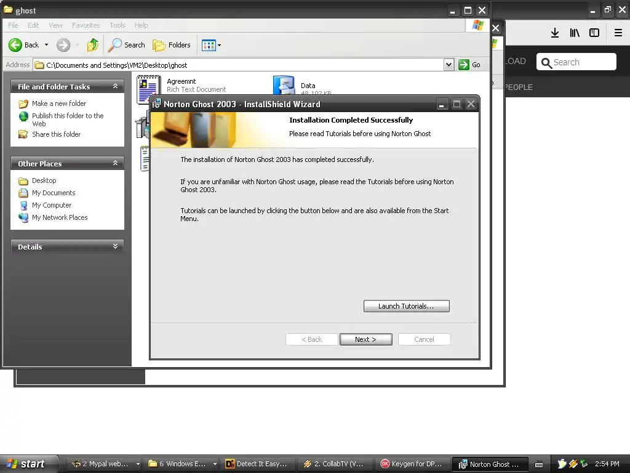Image resolution: width=630 pixels, height=473 pixels.
Task: Click the tray icon next to the clock
Action: pos(584,464)
